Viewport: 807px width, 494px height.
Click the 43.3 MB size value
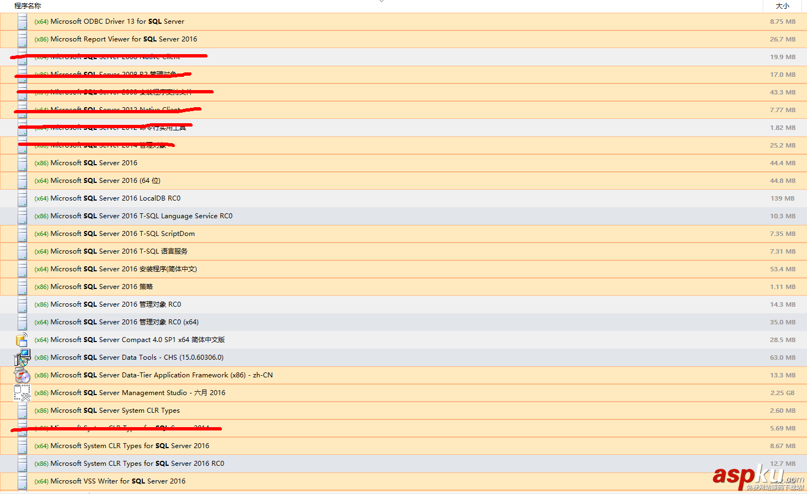[x=783, y=92]
